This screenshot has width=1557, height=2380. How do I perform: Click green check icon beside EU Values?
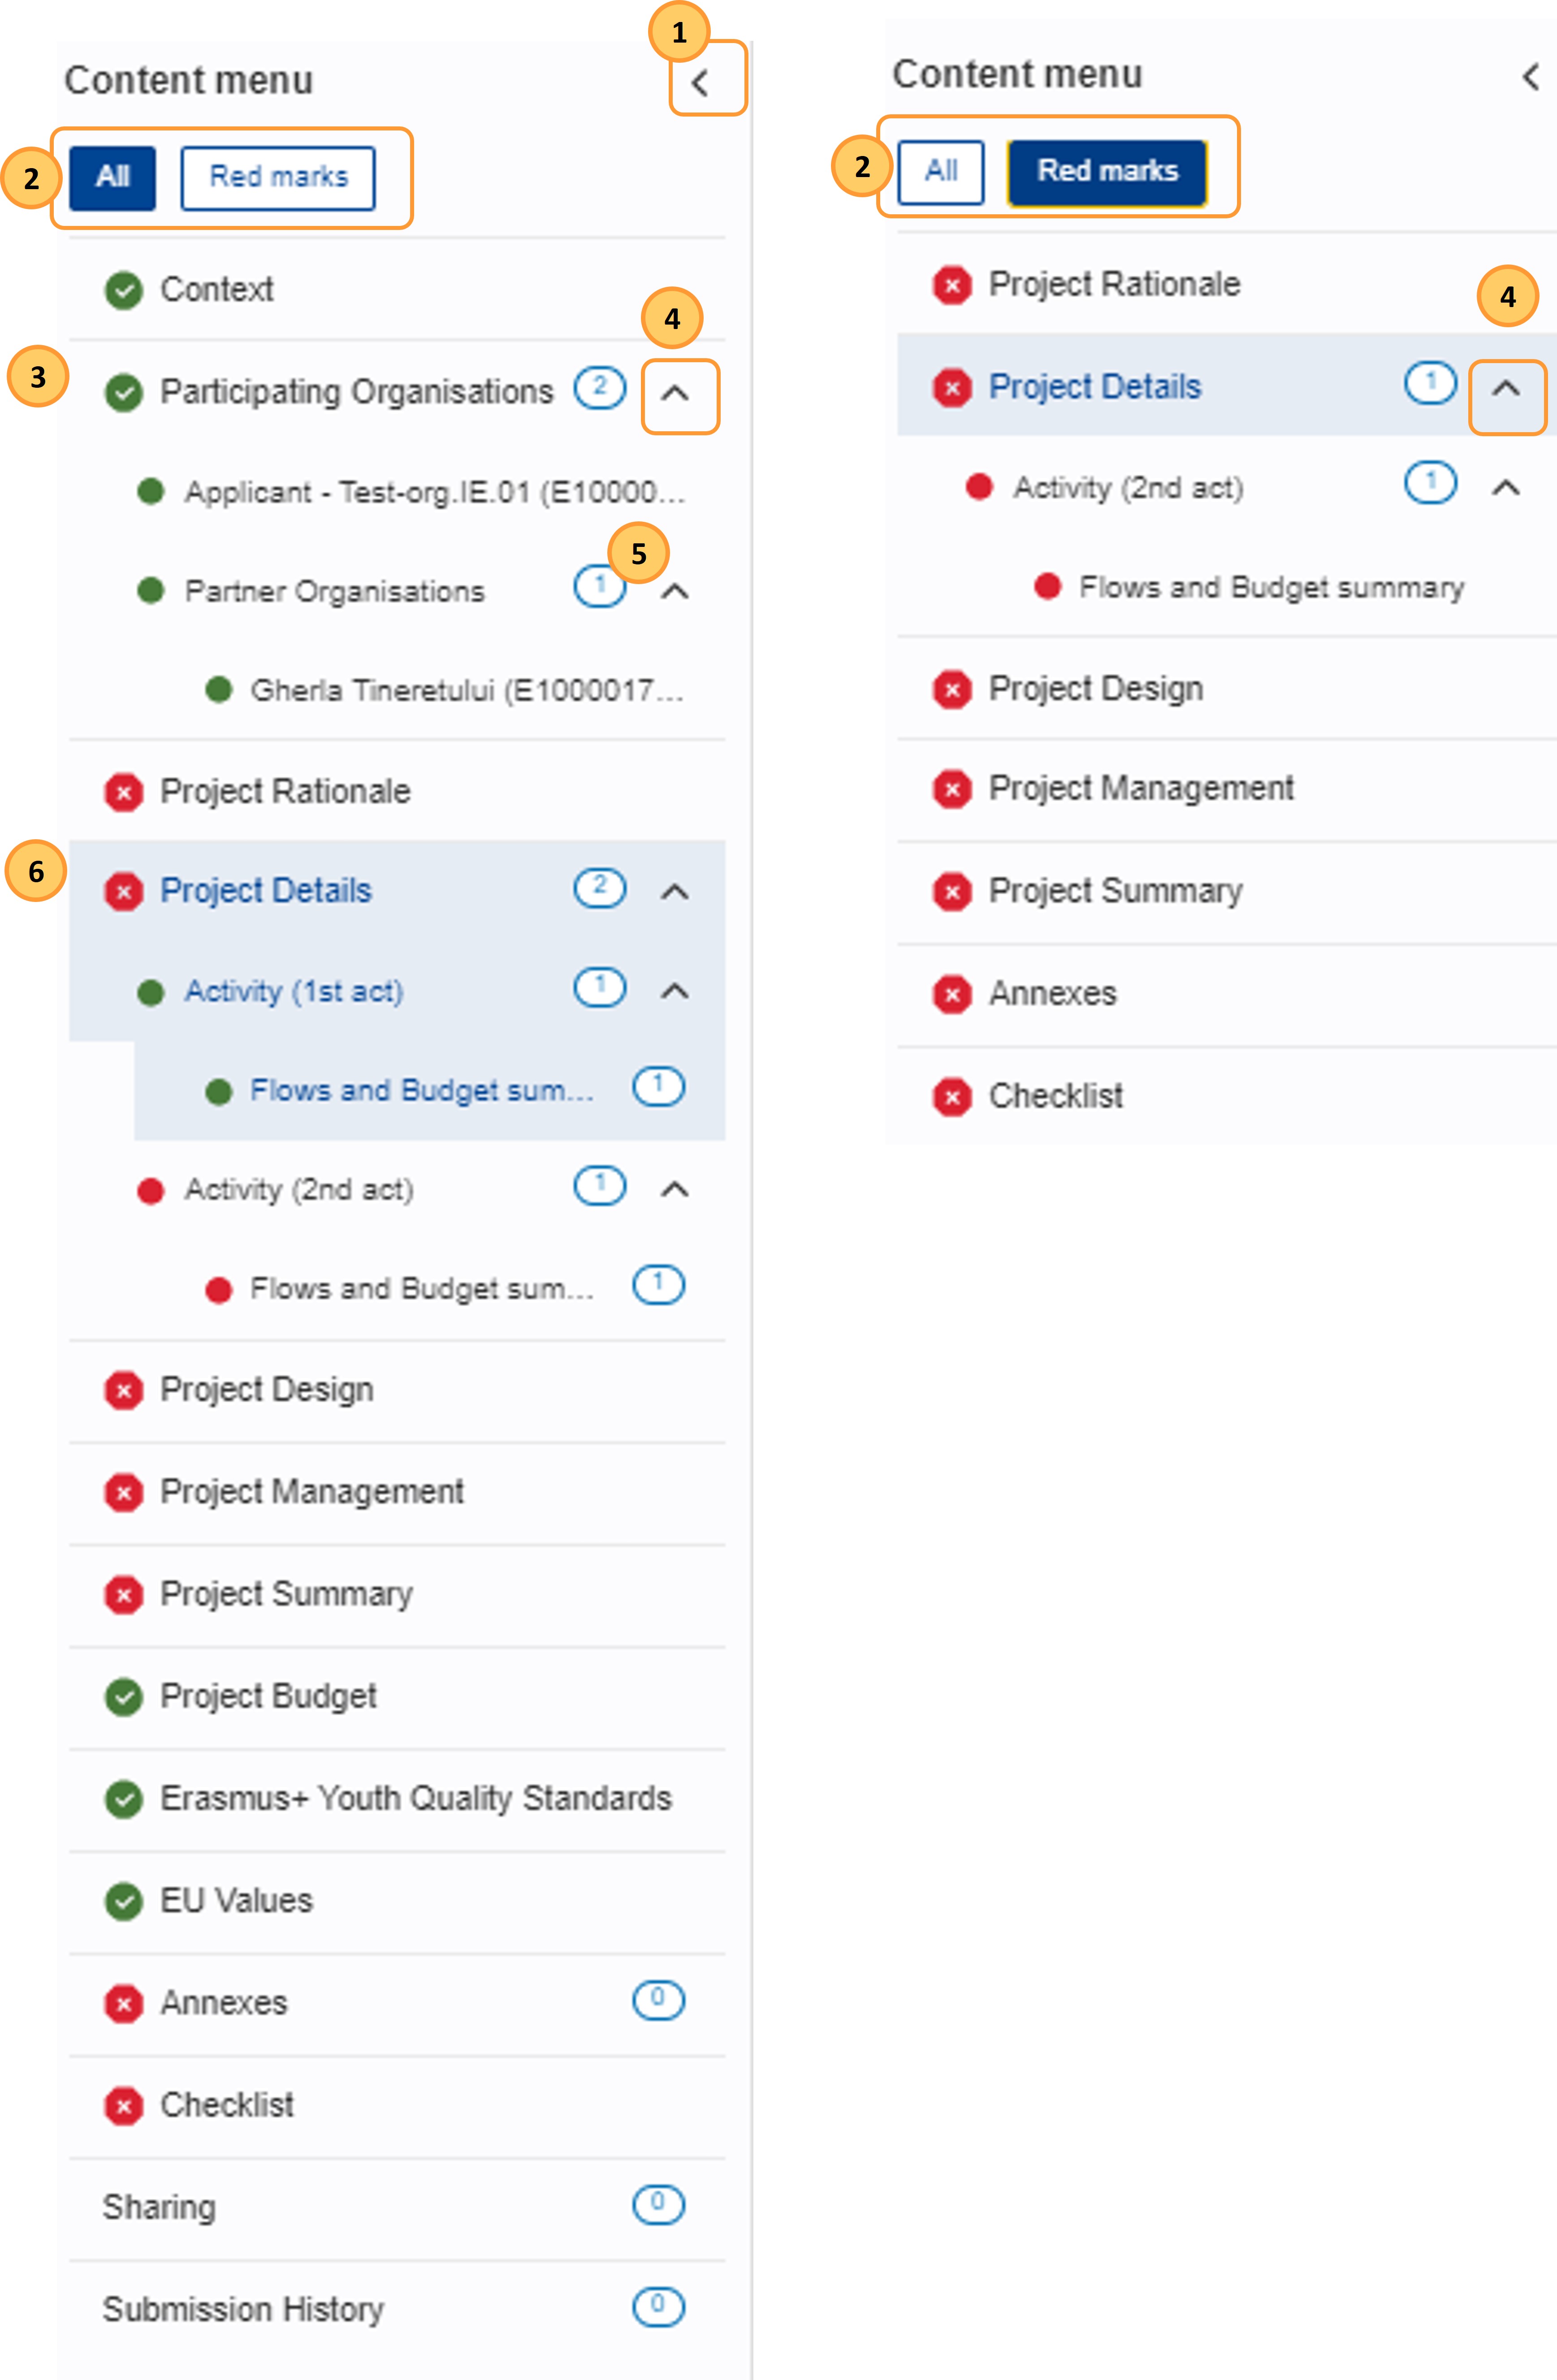tap(124, 1901)
